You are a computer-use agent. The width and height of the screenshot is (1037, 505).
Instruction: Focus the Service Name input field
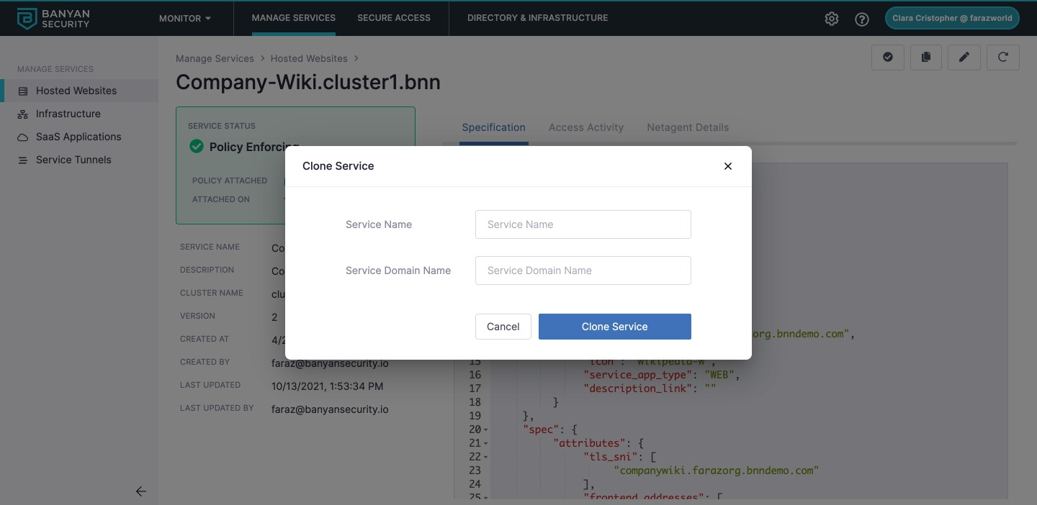583,224
